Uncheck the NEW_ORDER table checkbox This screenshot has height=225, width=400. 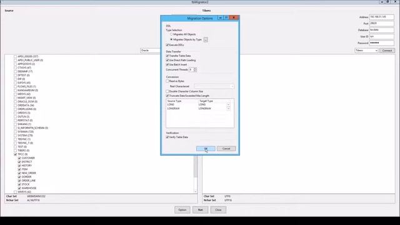tap(19, 173)
